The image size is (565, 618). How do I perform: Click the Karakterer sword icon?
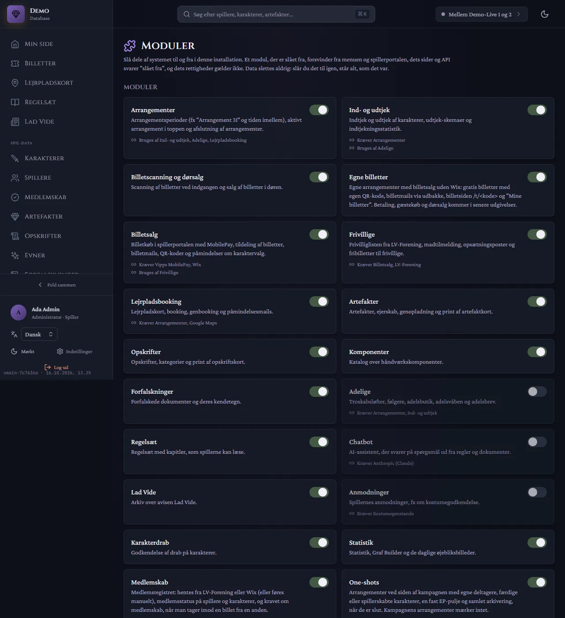click(x=15, y=158)
